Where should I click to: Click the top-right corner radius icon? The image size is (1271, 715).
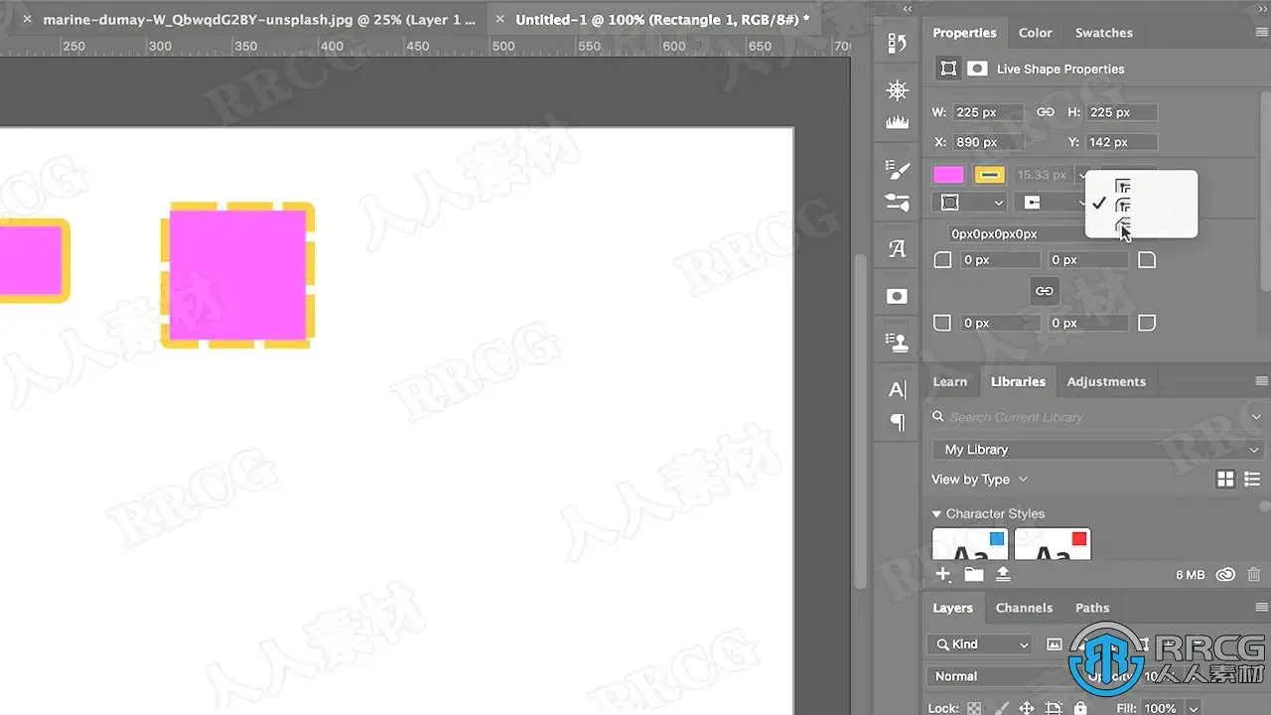(x=1147, y=260)
